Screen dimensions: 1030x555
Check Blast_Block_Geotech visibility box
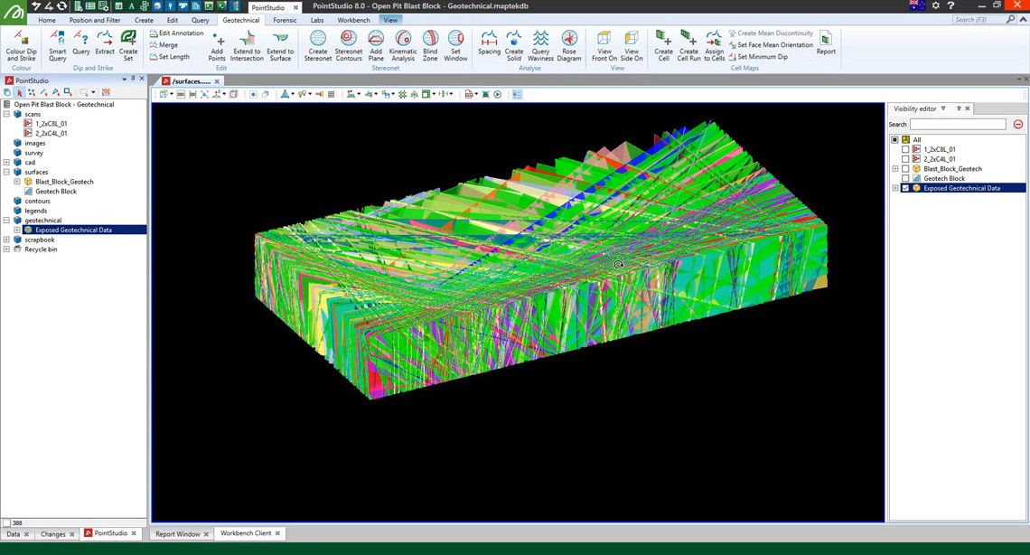(906, 169)
